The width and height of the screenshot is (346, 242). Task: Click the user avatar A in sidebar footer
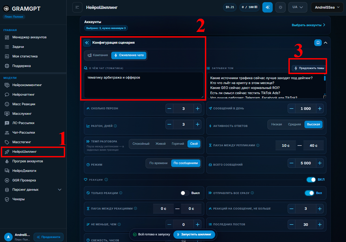coord(8,237)
